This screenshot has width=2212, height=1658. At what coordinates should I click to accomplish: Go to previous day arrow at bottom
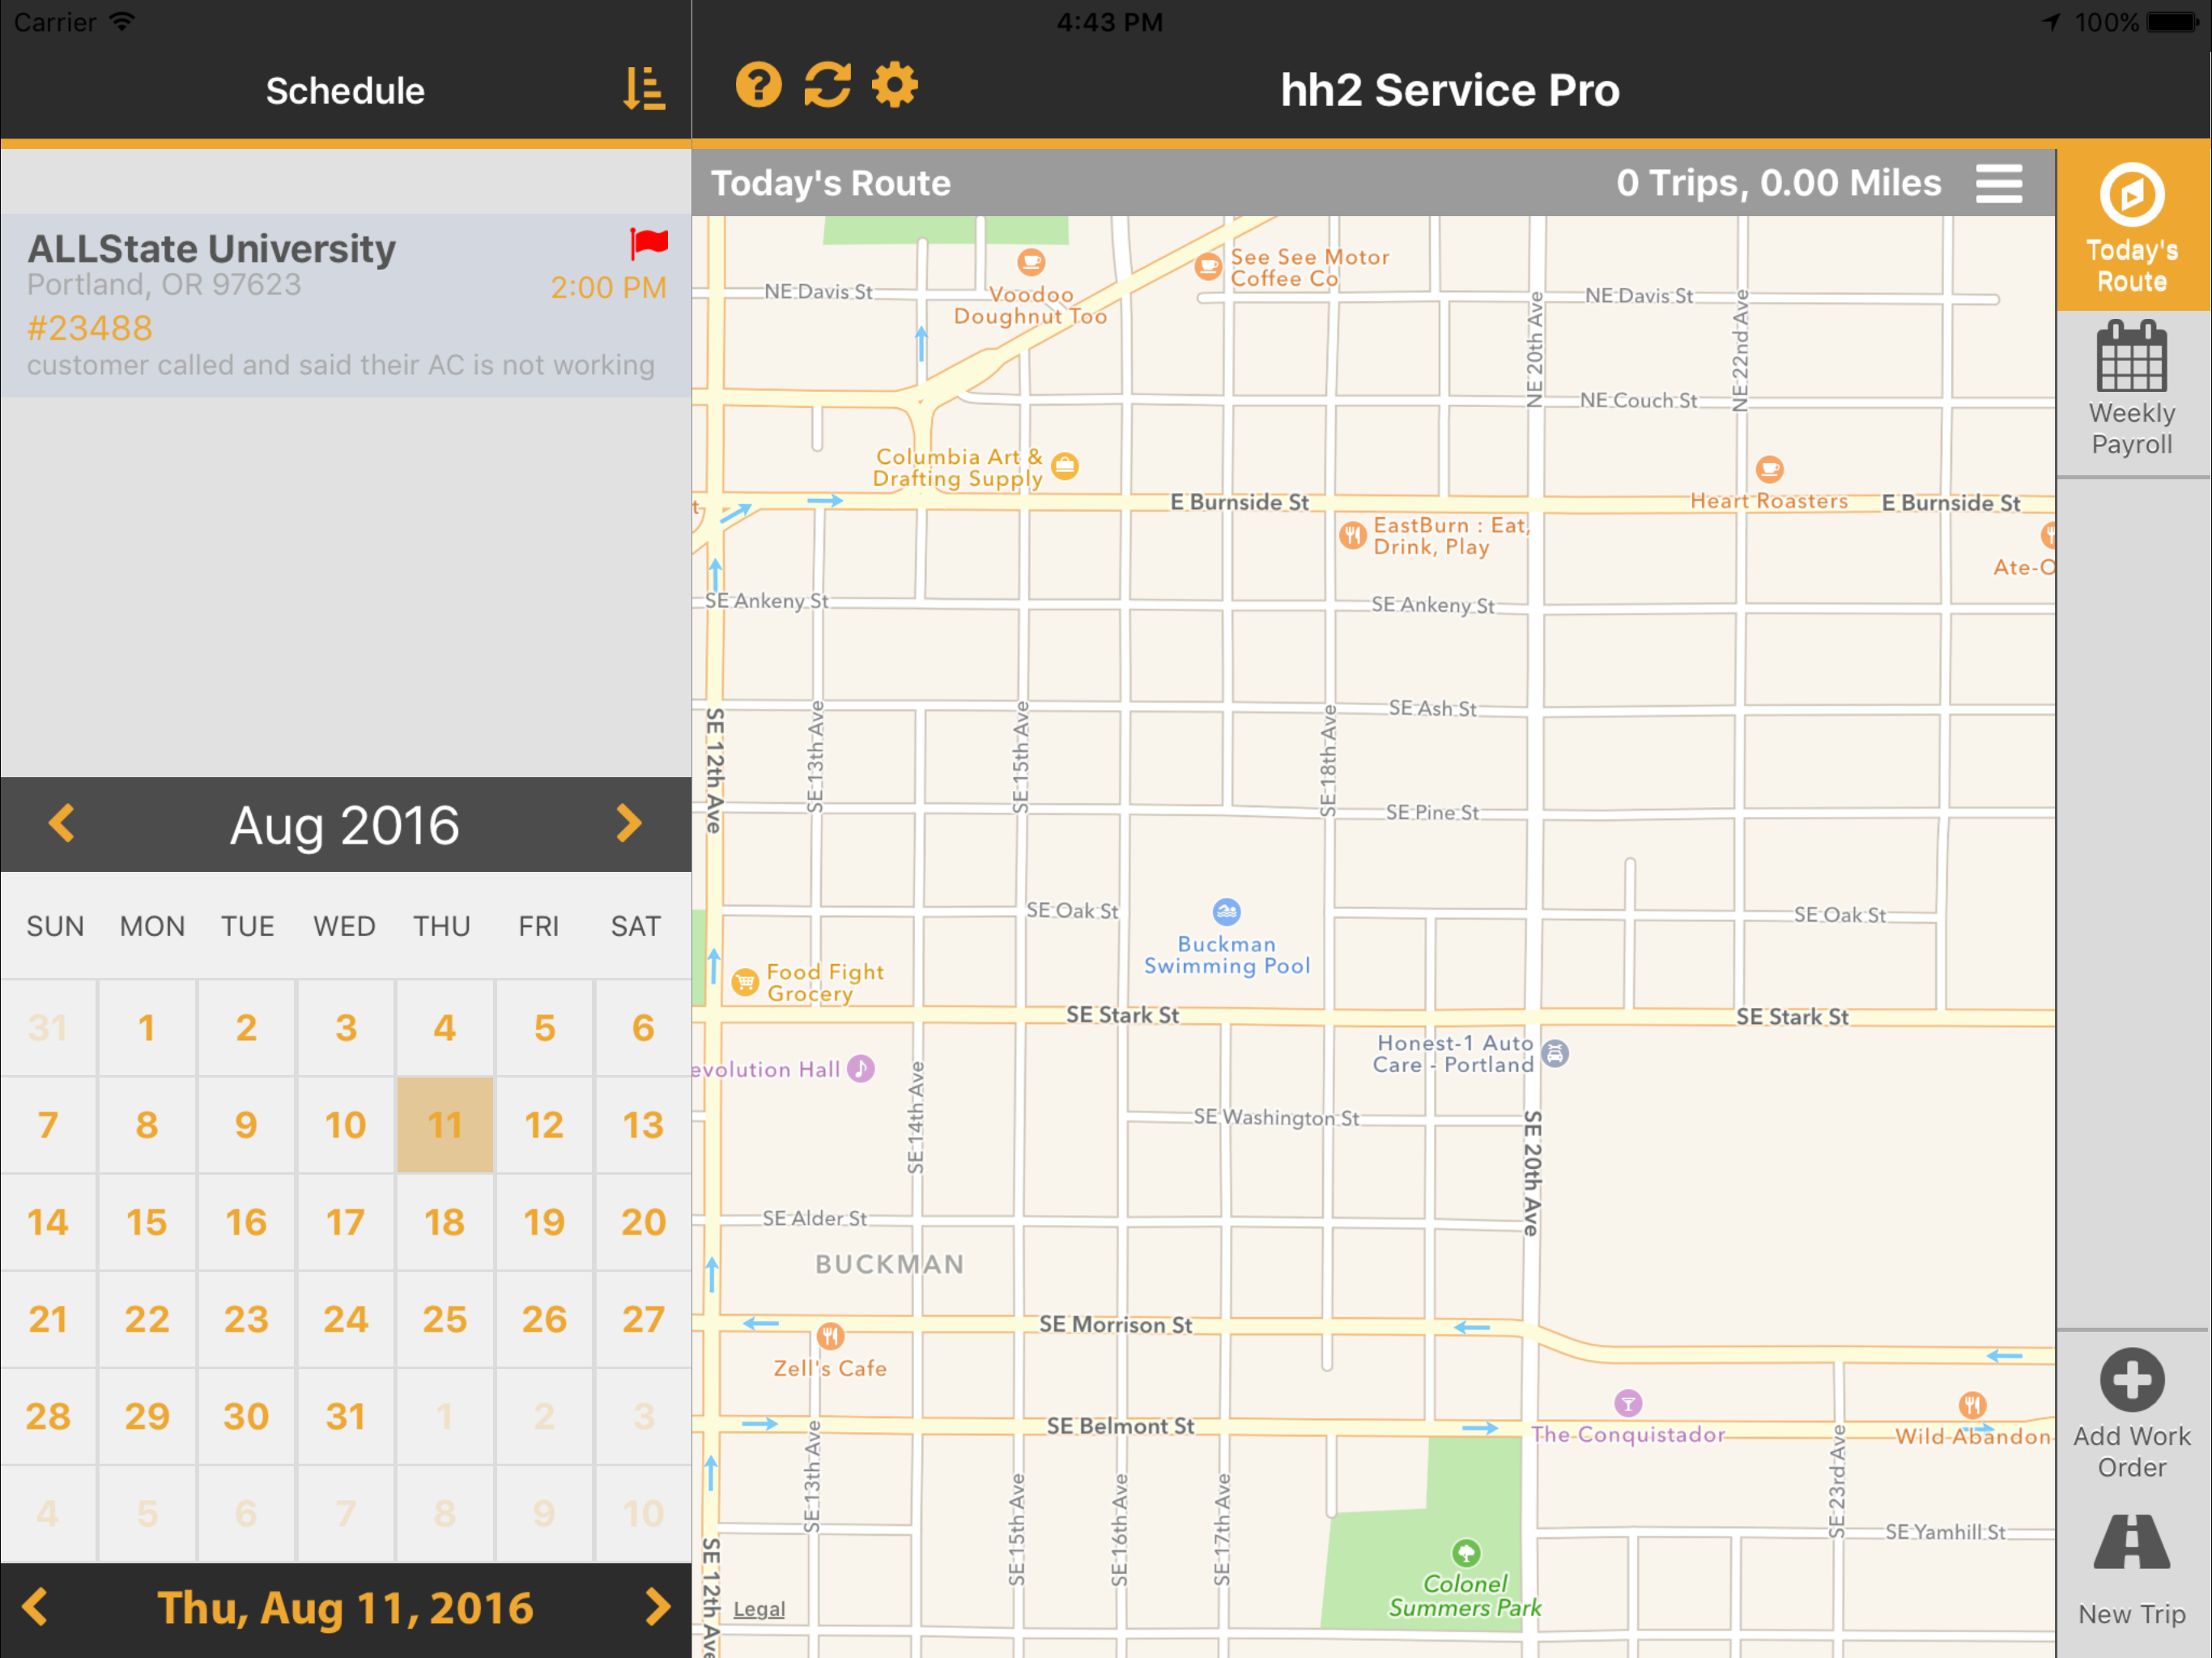pos(35,1607)
